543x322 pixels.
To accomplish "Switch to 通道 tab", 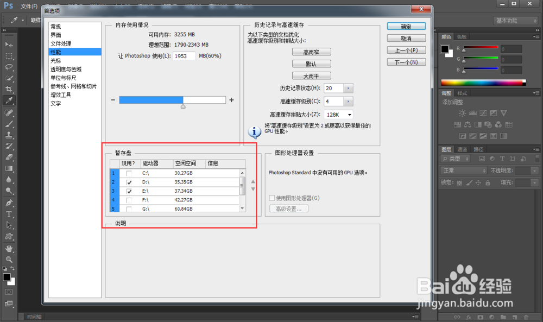I will 462,149.
